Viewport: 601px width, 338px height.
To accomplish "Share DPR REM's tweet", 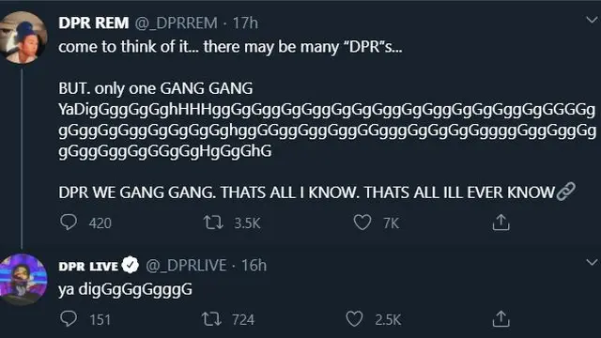I will (x=501, y=223).
